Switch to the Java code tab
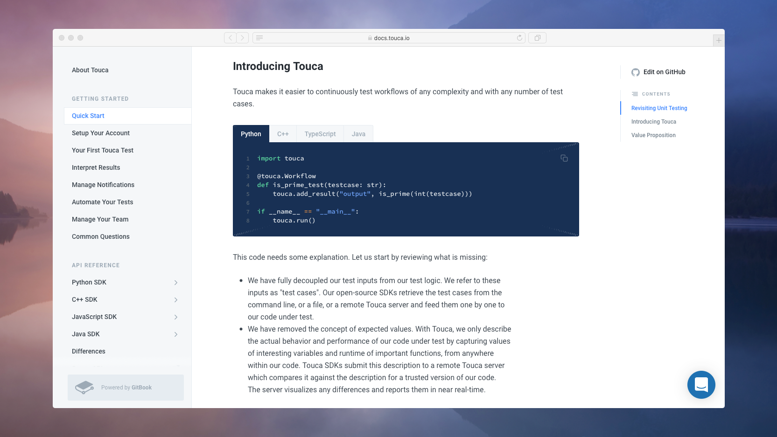 pyautogui.click(x=358, y=134)
